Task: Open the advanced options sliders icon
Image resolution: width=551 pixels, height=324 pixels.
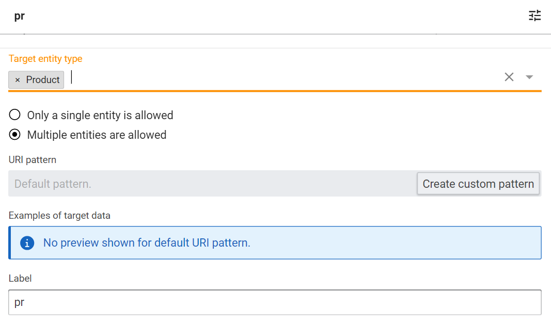Action: click(534, 16)
